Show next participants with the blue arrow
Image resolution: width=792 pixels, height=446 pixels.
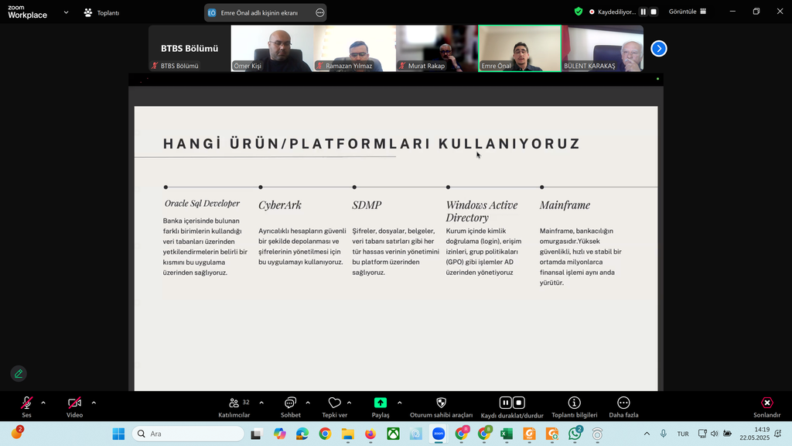659,49
